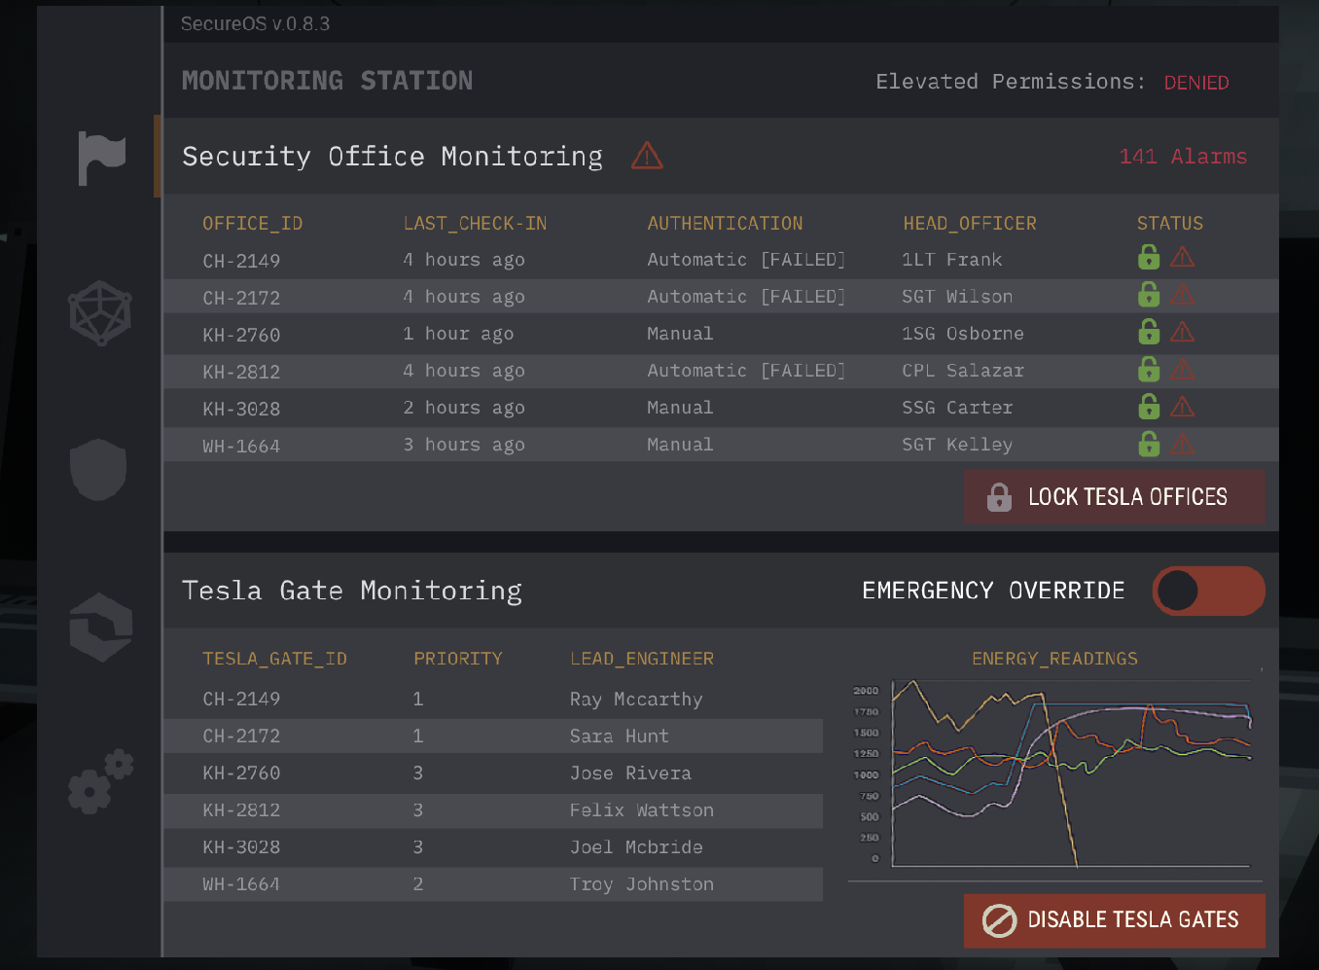Click the PRIORITY column header

(458, 659)
